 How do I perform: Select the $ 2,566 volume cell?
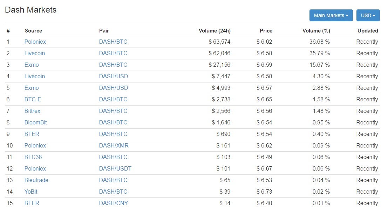221,111
